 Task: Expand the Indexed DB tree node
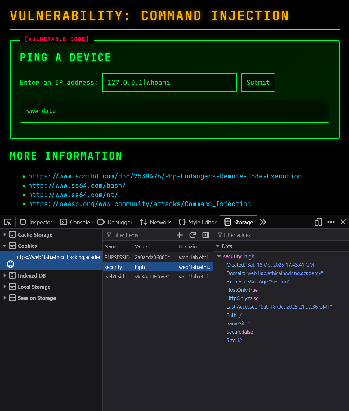pyautogui.click(x=5, y=276)
